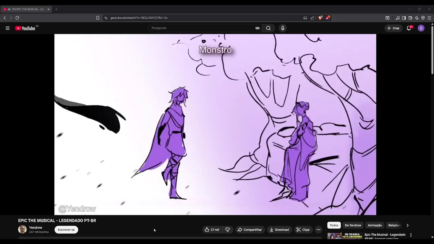Select the EPIC THE MUSICAL browser tab

tap(26, 9)
